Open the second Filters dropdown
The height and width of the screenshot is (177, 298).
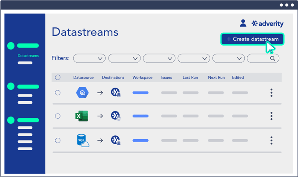tap(124, 58)
